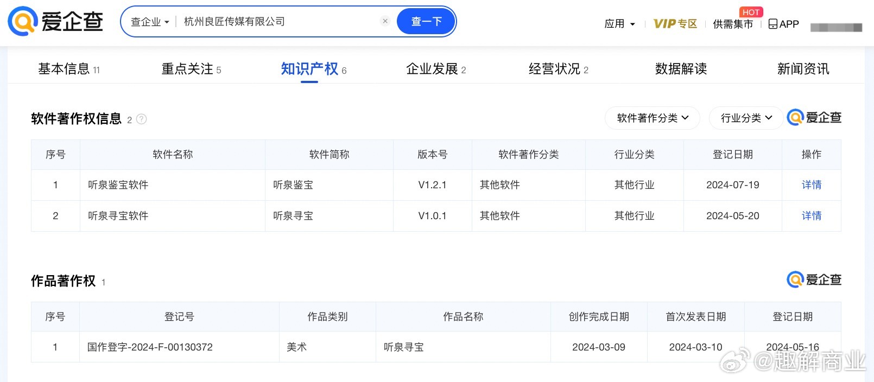View 详情 for 听泉鉴宝软件

coord(812,185)
